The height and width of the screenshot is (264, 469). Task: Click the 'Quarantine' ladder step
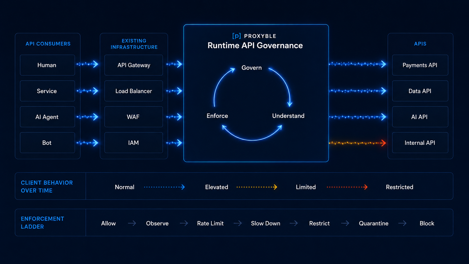374,223
